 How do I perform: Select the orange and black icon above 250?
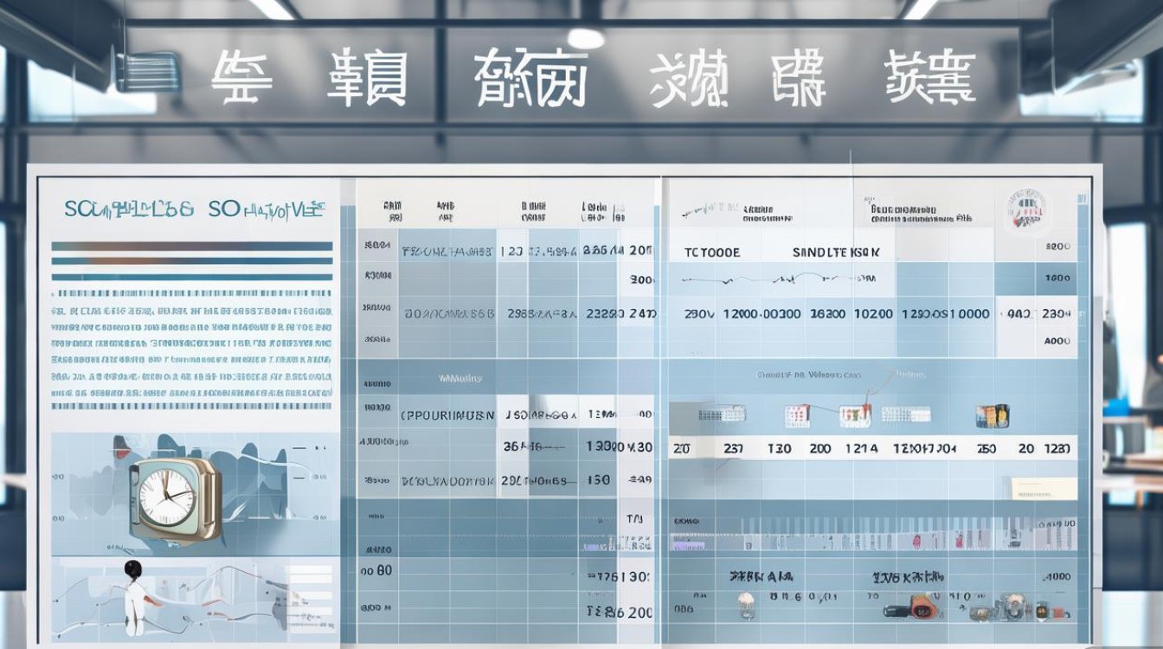(992, 416)
